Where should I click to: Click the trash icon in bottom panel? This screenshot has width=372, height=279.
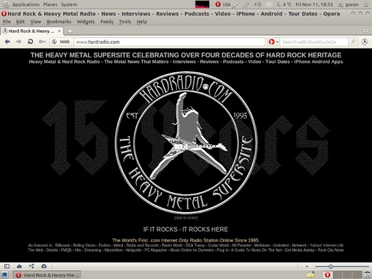pyautogui.click(x=368, y=275)
